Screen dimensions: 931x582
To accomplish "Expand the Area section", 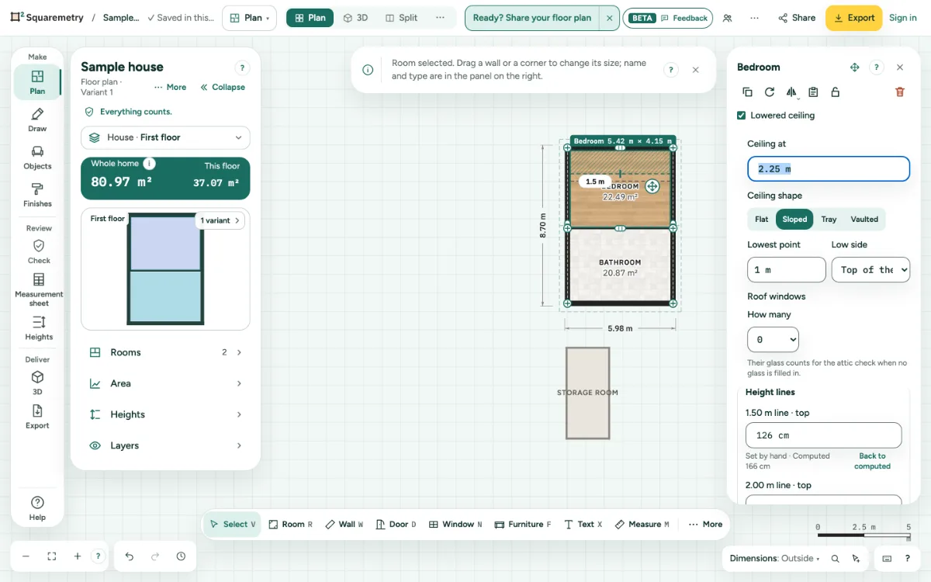I will click(165, 383).
